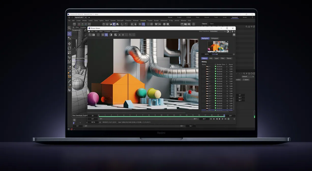Open the Animation menu in Picture Viewer
Viewport: 312px width, 171px height.
115,31
